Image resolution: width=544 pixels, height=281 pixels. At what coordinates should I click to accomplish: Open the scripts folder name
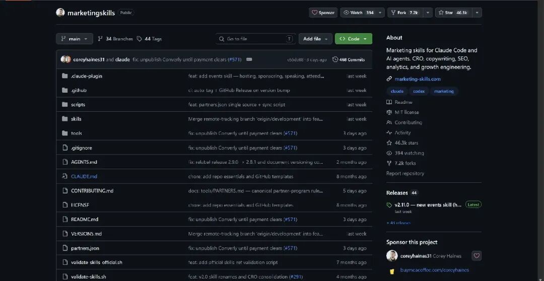click(78, 104)
